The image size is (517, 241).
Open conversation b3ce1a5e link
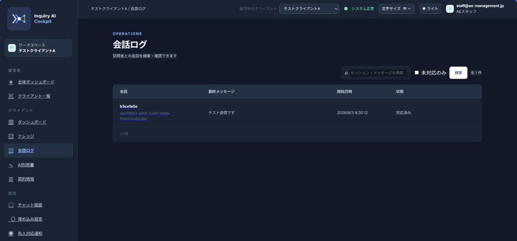tap(129, 106)
